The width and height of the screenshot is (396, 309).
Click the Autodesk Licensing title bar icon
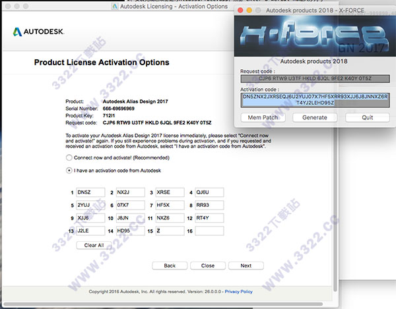click(x=115, y=7)
